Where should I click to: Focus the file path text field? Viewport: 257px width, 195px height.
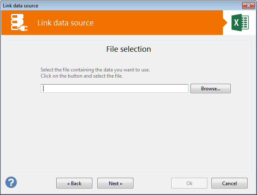(115, 88)
